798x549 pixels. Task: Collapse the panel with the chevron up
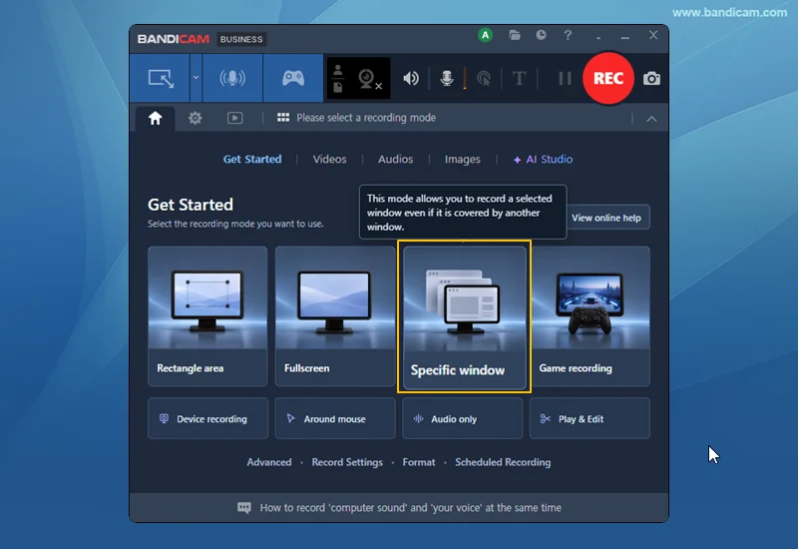(651, 119)
